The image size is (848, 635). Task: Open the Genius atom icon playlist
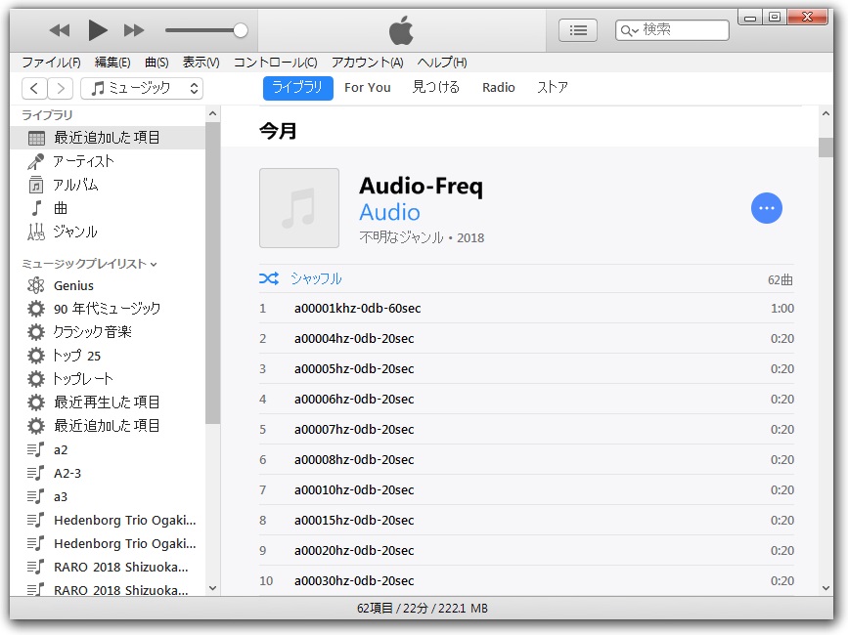pos(36,285)
